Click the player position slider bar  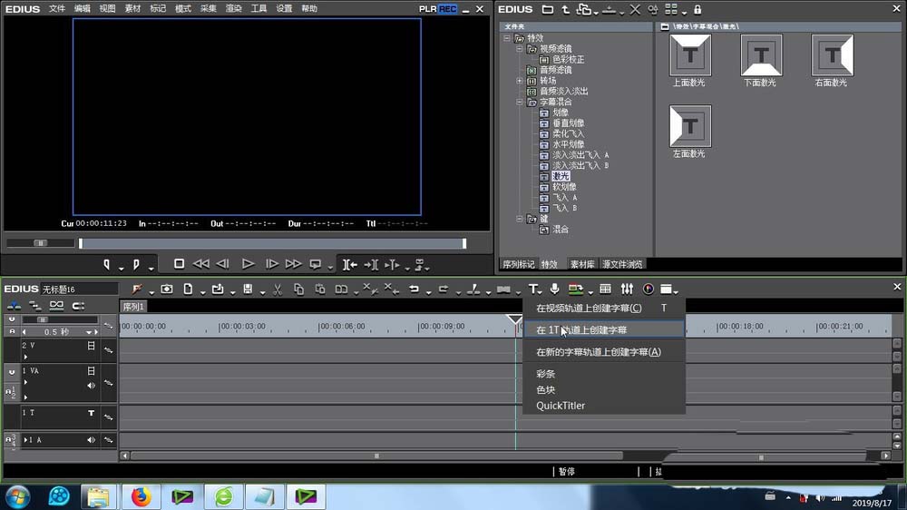click(272, 243)
